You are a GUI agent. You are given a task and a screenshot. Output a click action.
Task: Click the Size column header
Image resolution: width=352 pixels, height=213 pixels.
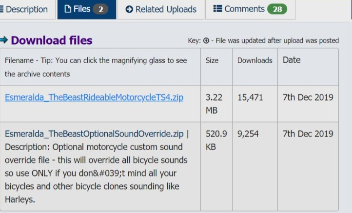[212, 60]
